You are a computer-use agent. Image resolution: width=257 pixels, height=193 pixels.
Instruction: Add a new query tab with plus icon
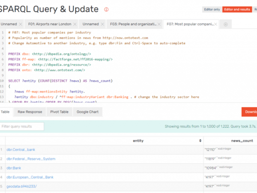tap(226, 24)
